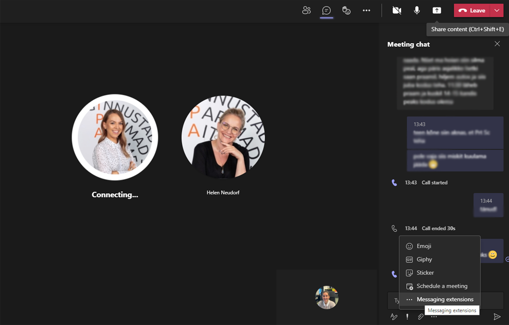Click Helen Neudorf's profile picture
509x325 pixels.
click(223, 137)
